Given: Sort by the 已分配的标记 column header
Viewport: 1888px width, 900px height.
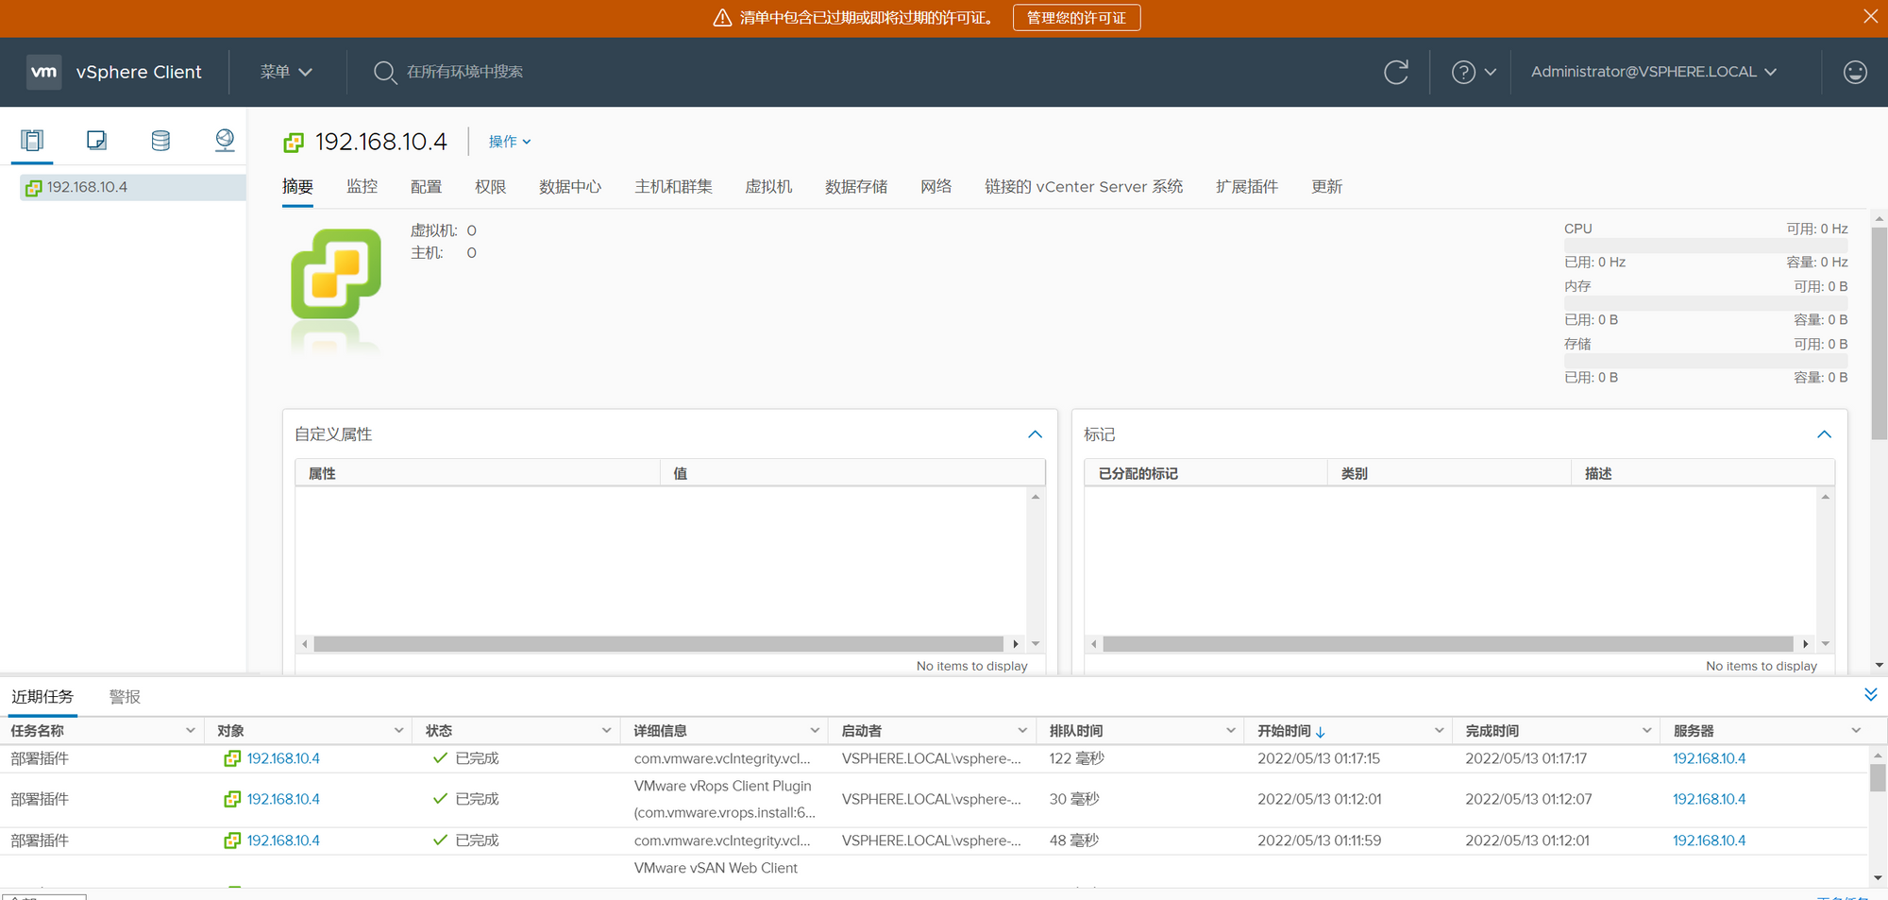Looking at the screenshot, I should coord(1205,473).
